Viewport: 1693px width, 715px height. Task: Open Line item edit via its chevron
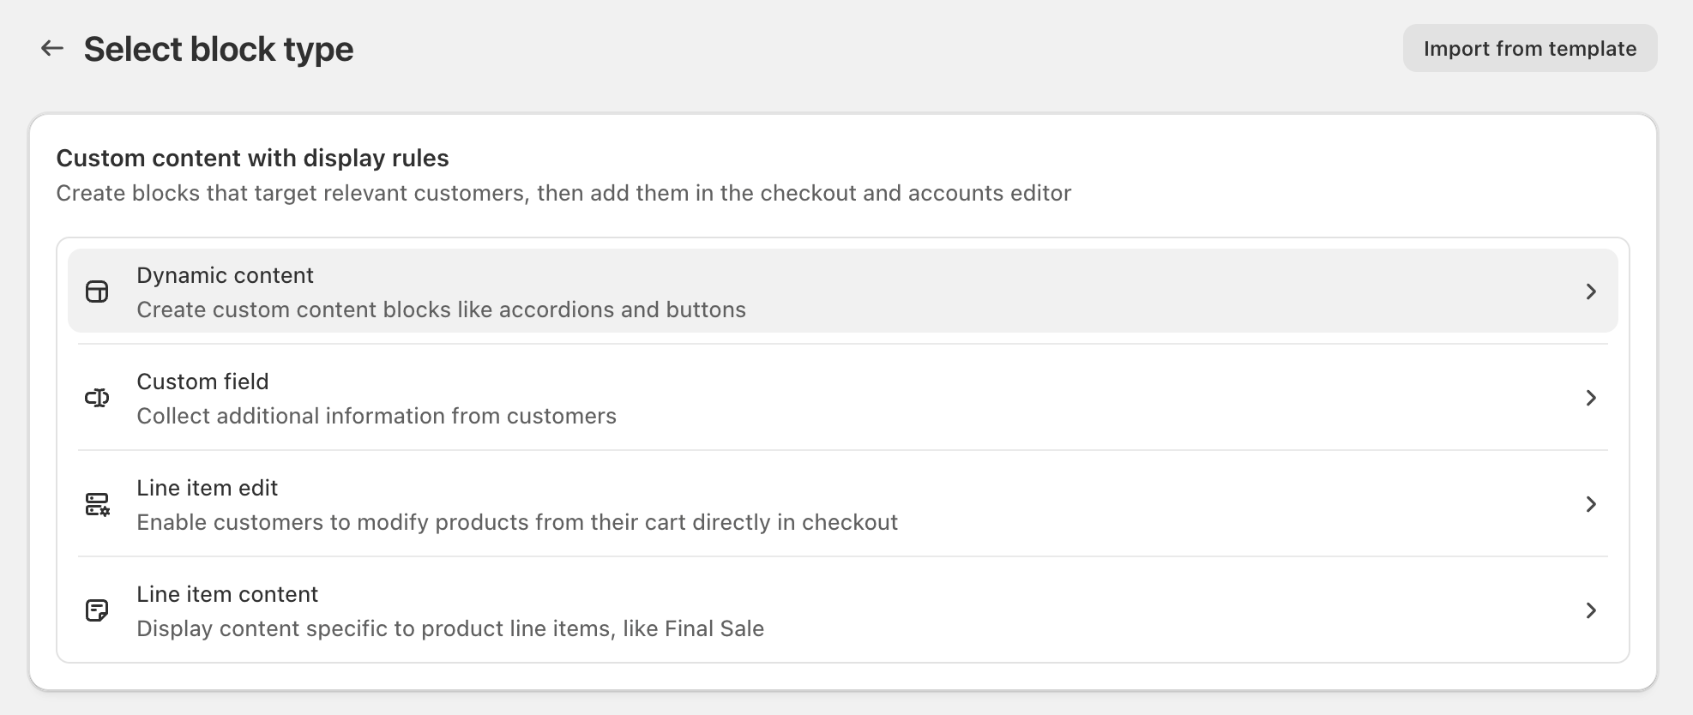pyautogui.click(x=1592, y=504)
